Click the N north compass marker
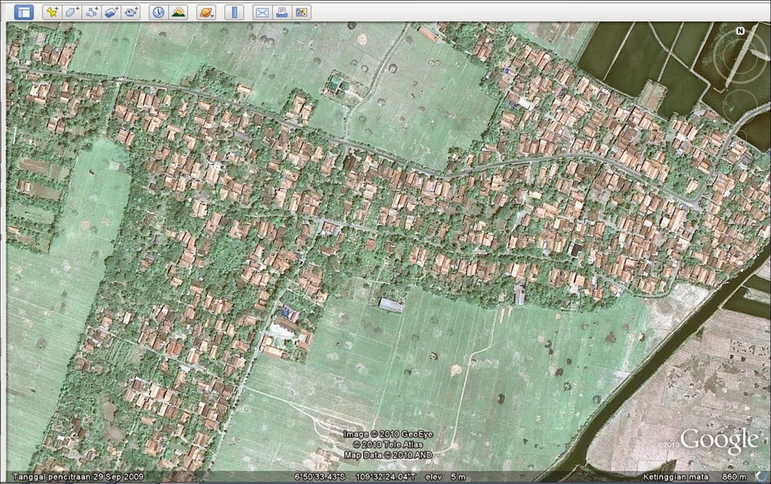The height and width of the screenshot is (484, 771). coord(740,31)
